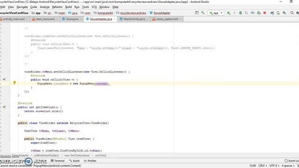Open the Analyze menu

tap(45, 7)
